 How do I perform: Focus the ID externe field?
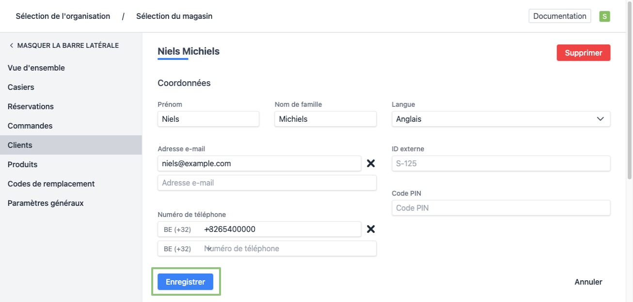(501, 163)
